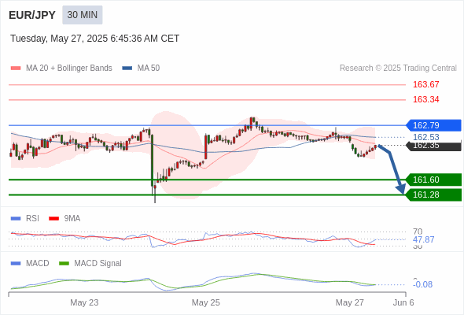The height and width of the screenshot is (315, 464).
Task: Click the EUR/JPY pair title
Action: [x=32, y=15]
